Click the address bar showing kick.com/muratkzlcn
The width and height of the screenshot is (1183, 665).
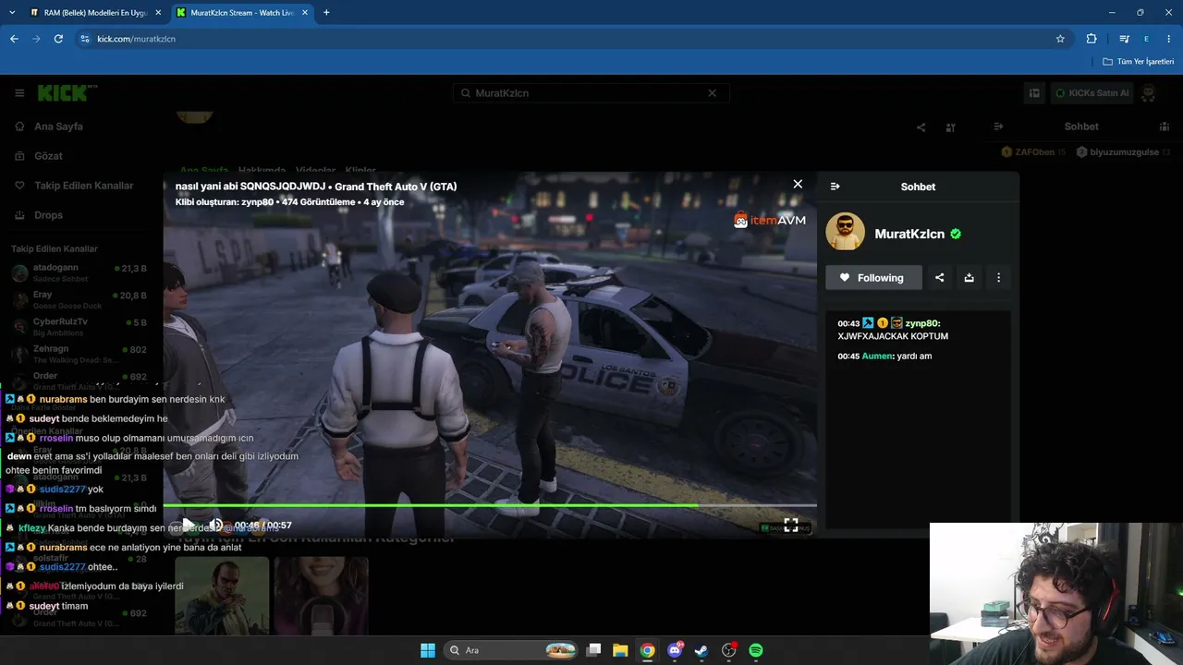[x=573, y=39]
